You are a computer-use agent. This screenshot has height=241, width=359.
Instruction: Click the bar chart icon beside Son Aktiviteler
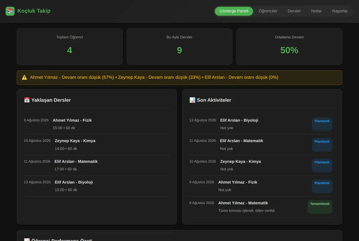[x=192, y=100]
